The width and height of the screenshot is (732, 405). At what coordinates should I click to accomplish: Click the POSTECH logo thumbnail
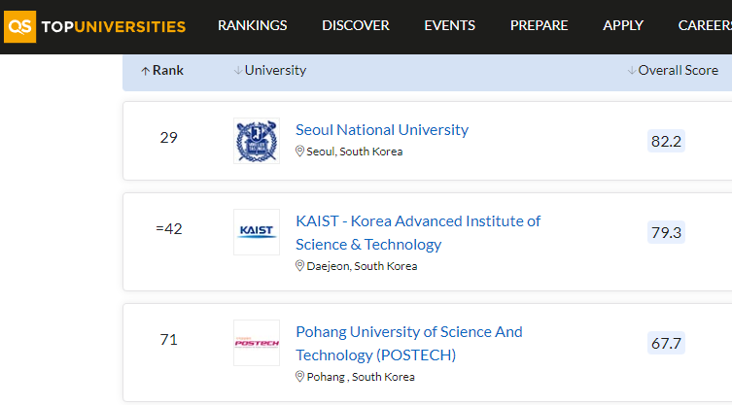pos(257,343)
